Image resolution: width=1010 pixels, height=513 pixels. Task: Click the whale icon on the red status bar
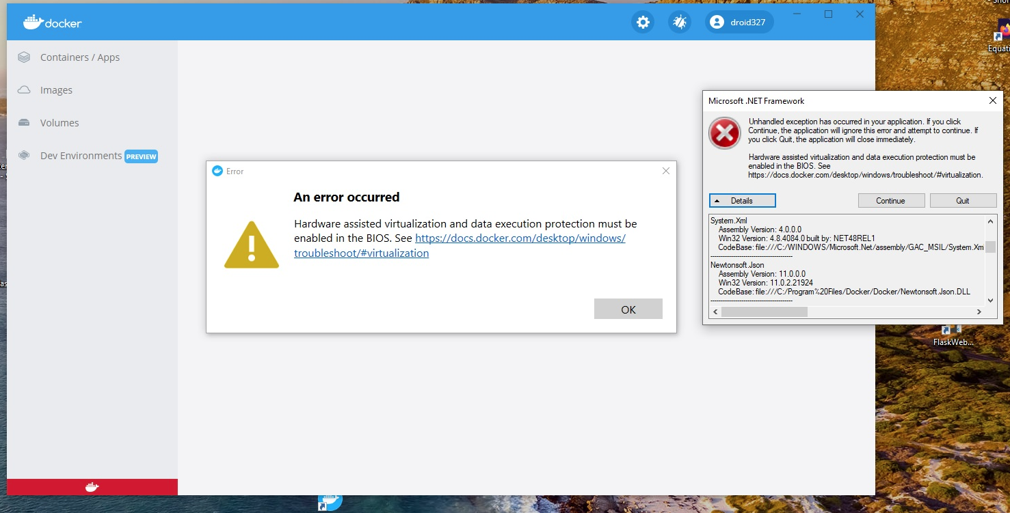pos(92,486)
